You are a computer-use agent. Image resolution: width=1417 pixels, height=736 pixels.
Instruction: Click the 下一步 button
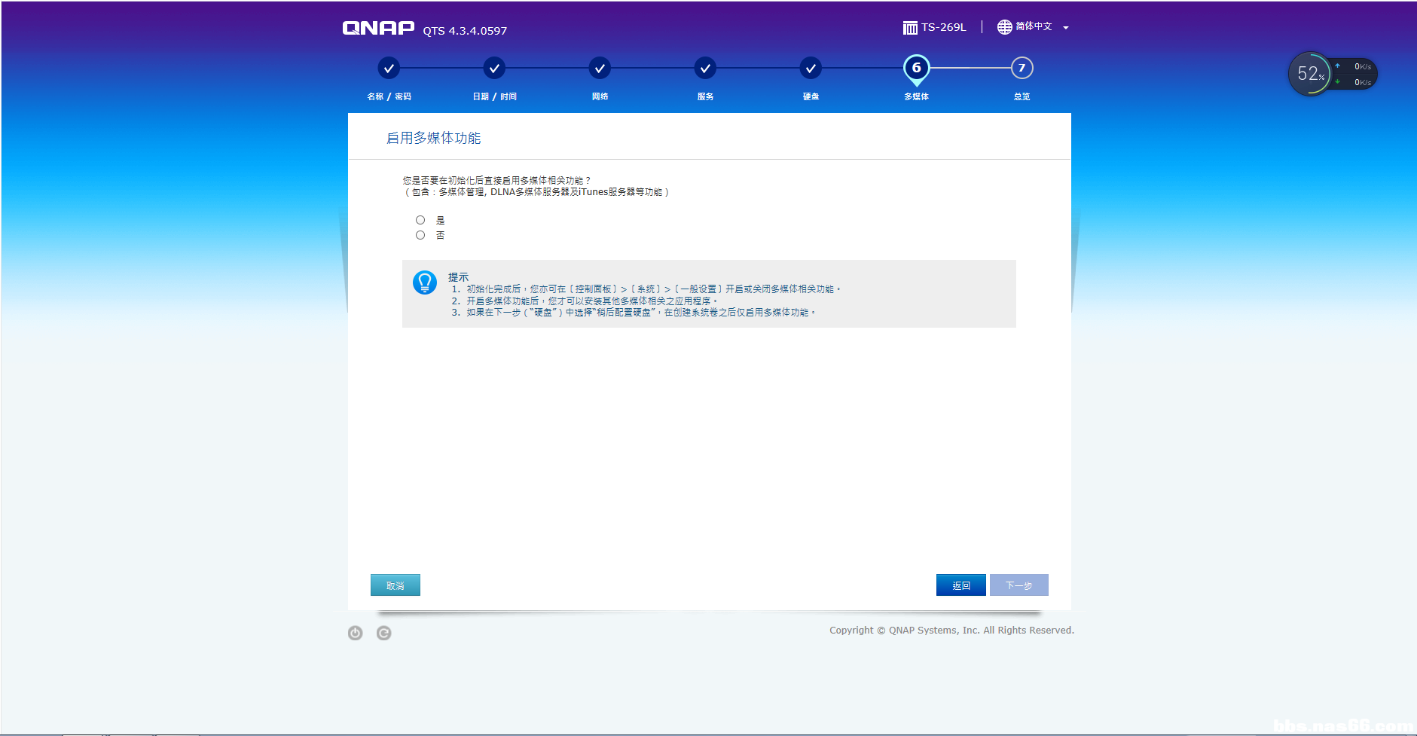pyautogui.click(x=1018, y=585)
